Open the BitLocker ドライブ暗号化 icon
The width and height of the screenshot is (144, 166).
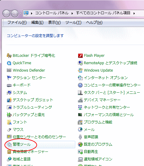9,56
